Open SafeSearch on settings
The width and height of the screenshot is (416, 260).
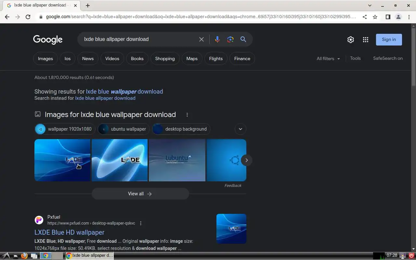(x=388, y=58)
